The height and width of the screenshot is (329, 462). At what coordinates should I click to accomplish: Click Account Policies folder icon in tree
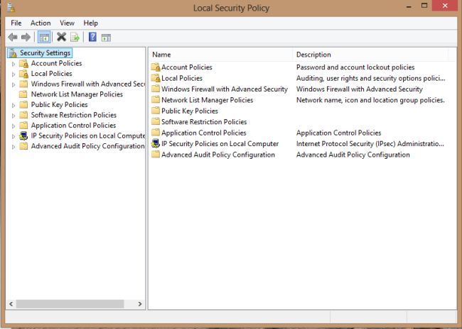(x=23, y=64)
